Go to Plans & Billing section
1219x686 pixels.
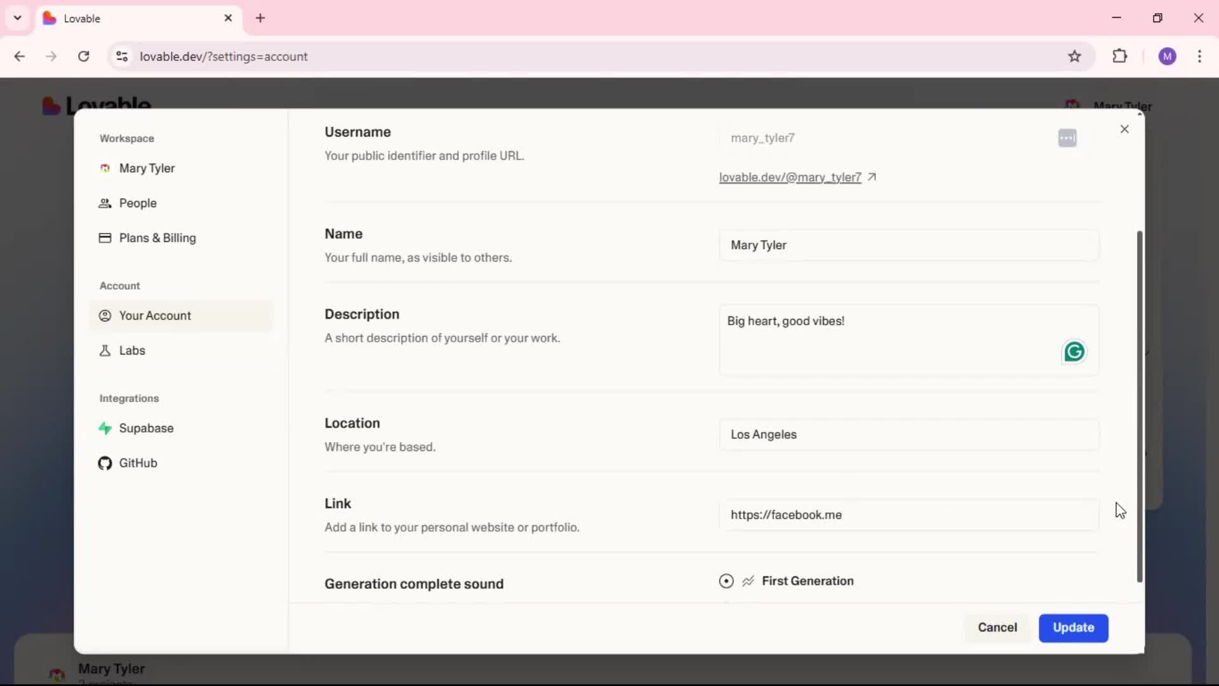click(157, 238)
